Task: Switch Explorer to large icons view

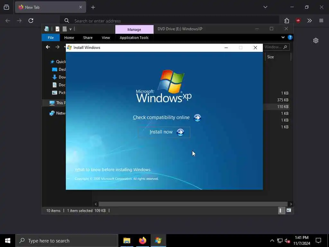Action: click(x=289, y=210)
